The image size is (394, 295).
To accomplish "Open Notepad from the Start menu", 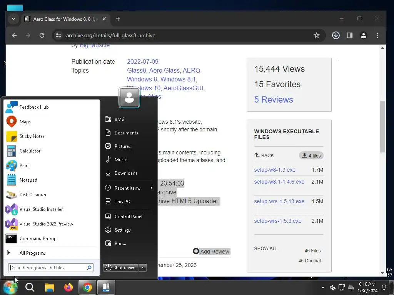I will (x=52, y=180).
